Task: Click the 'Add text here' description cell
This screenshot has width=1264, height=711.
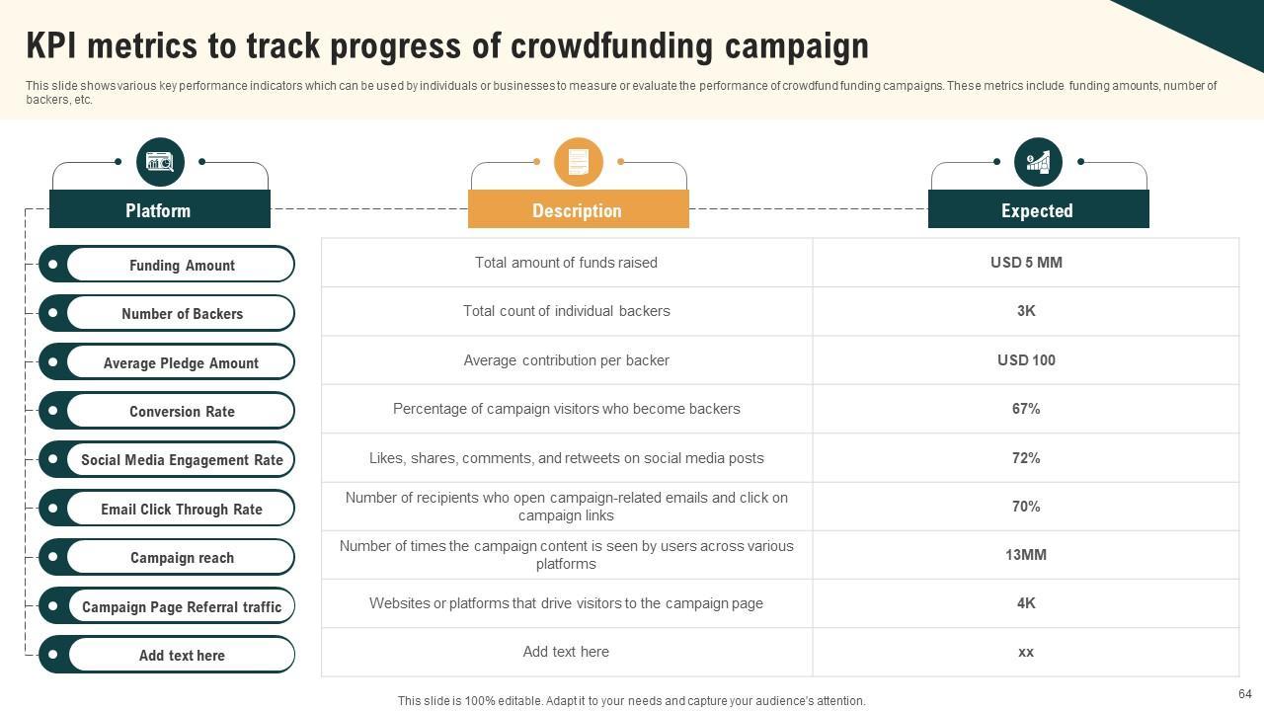Action: pyautogui.click(x=566, y=652)
